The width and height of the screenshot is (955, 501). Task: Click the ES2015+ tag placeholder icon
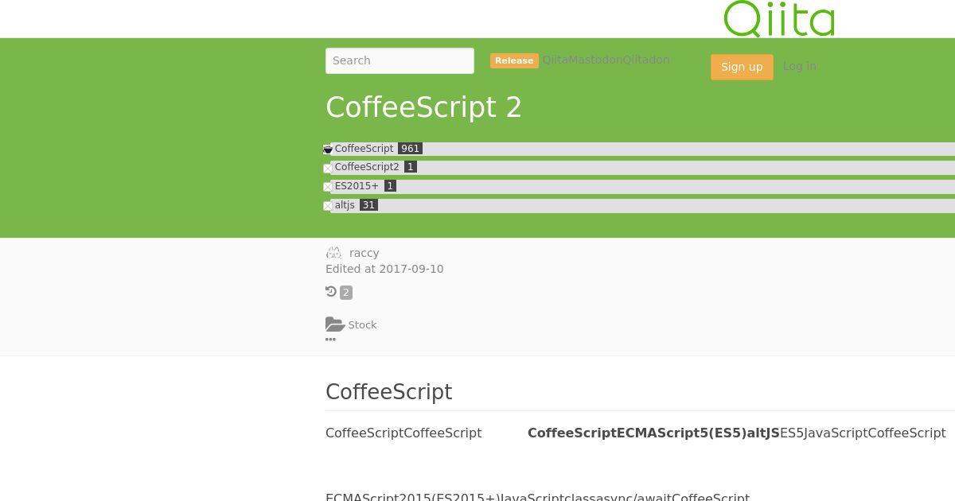coord(327,187)
